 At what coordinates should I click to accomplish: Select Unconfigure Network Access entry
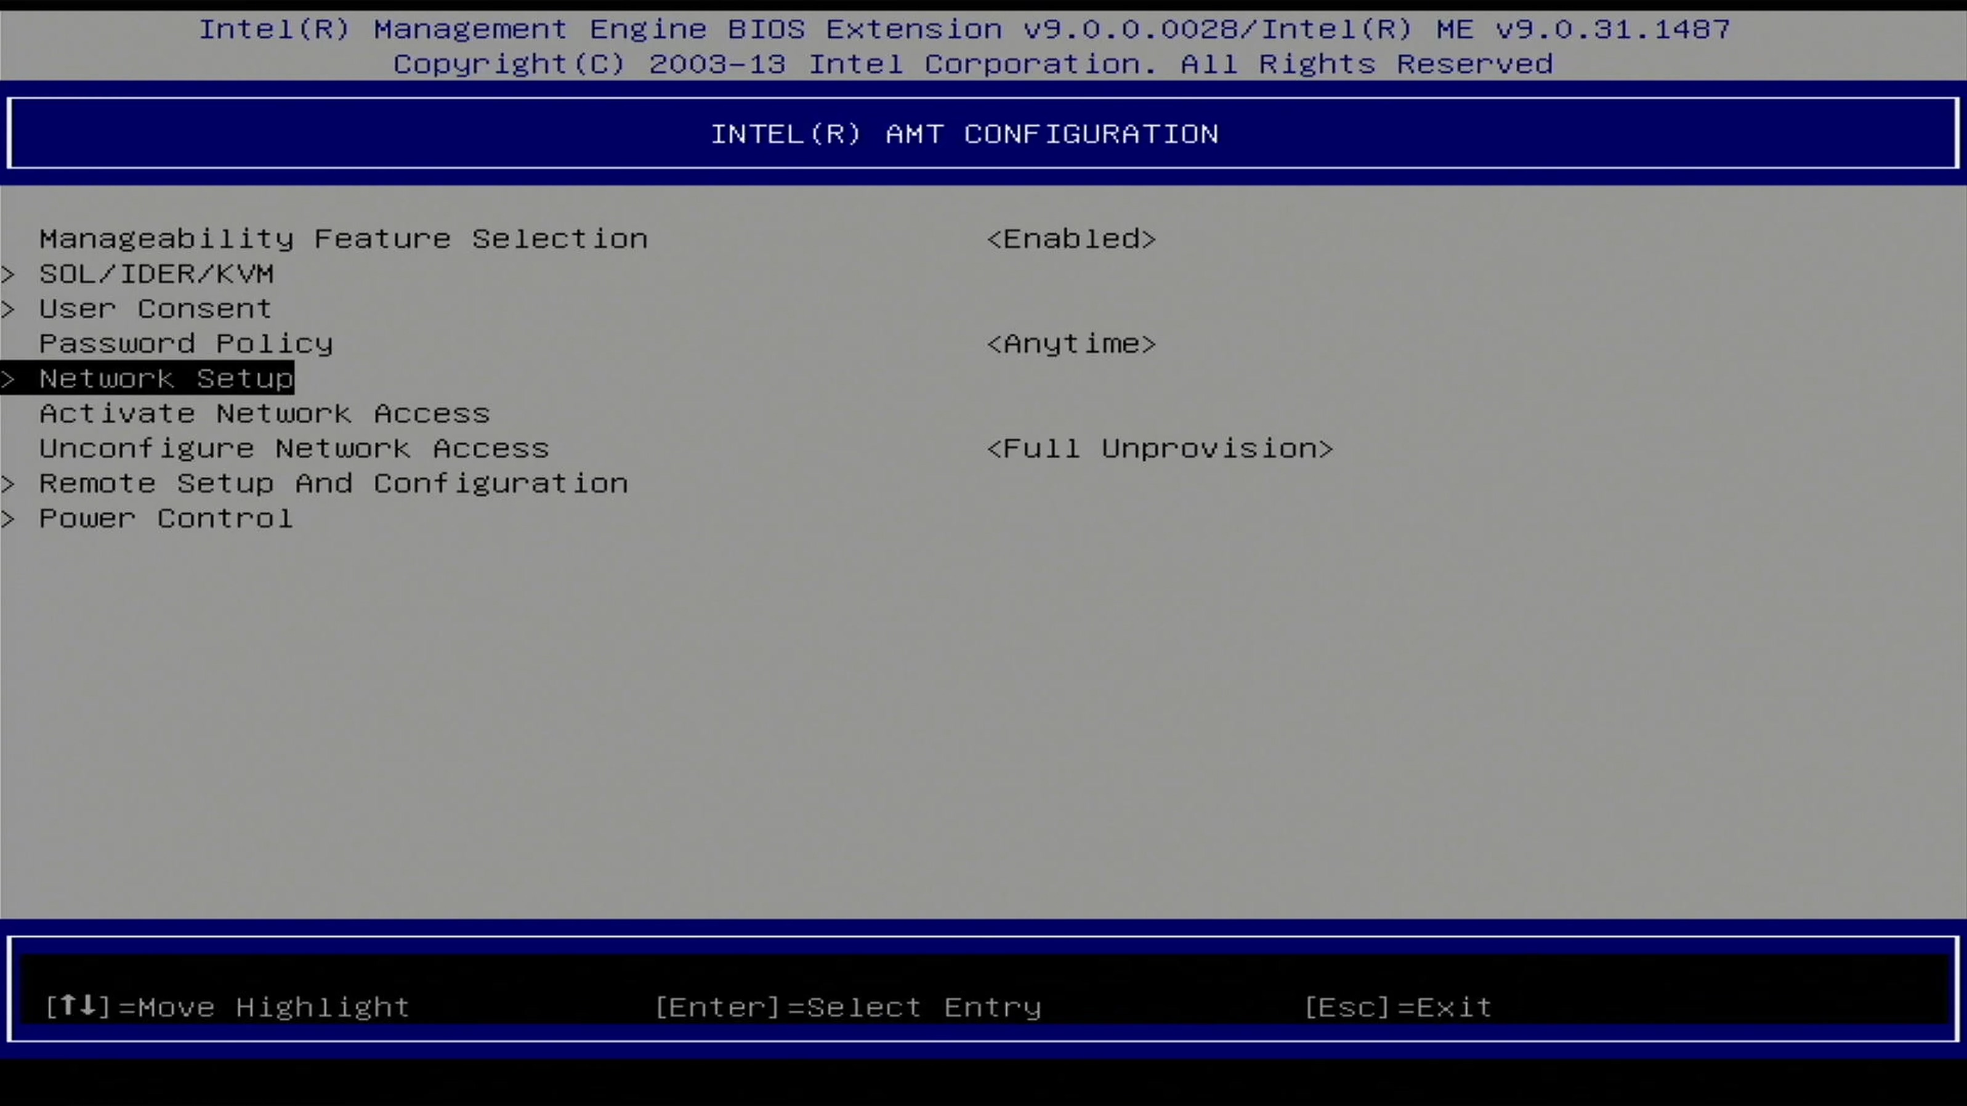pyautogui.click(x=295, y=449)
